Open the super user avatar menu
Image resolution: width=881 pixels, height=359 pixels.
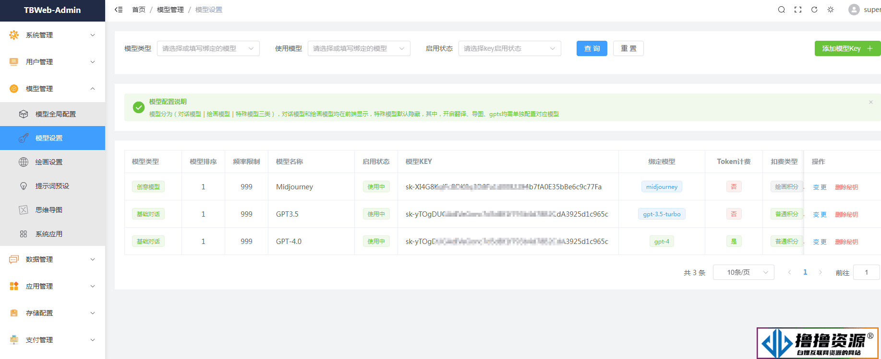coord(854,10)
